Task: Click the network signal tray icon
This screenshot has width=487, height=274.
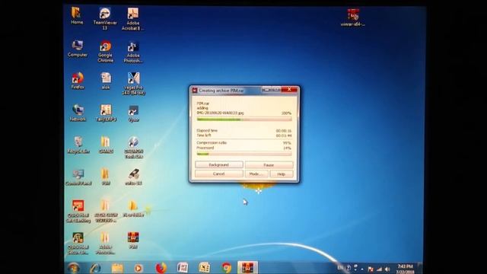Action: 379,269
